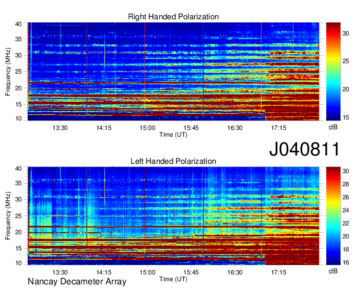The width and height of the screenshot is (355, 288).
Task: Click the 13:30 tick label on upper plot
Action: [x=60, y=128]
